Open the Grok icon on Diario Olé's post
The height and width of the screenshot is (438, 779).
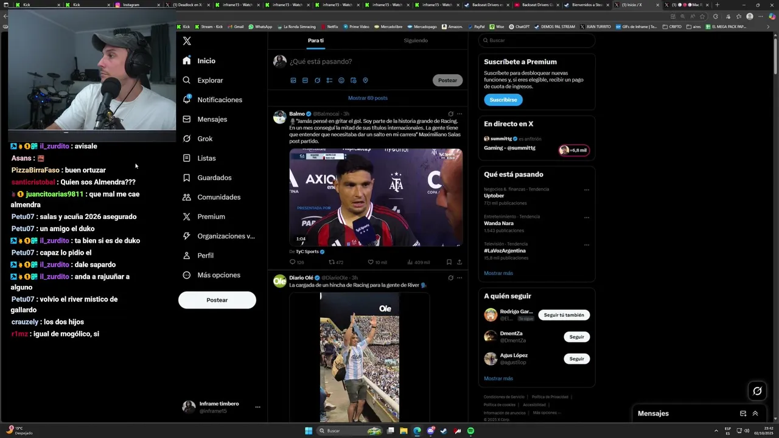[450, 278]
